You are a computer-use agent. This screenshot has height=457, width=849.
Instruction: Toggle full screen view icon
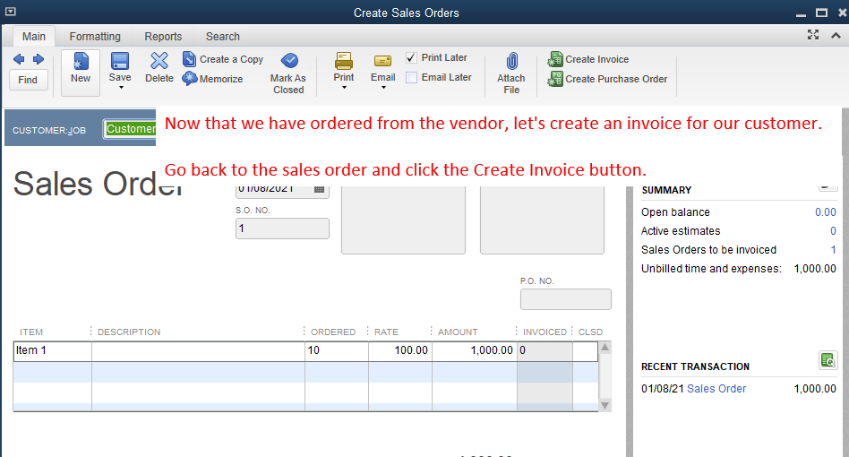tap(812, 35)
